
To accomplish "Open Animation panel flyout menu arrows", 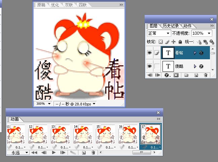I will point(158,119).
